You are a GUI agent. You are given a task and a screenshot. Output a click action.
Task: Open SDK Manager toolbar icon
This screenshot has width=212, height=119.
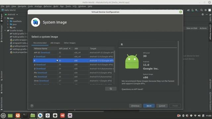point(196,10)
